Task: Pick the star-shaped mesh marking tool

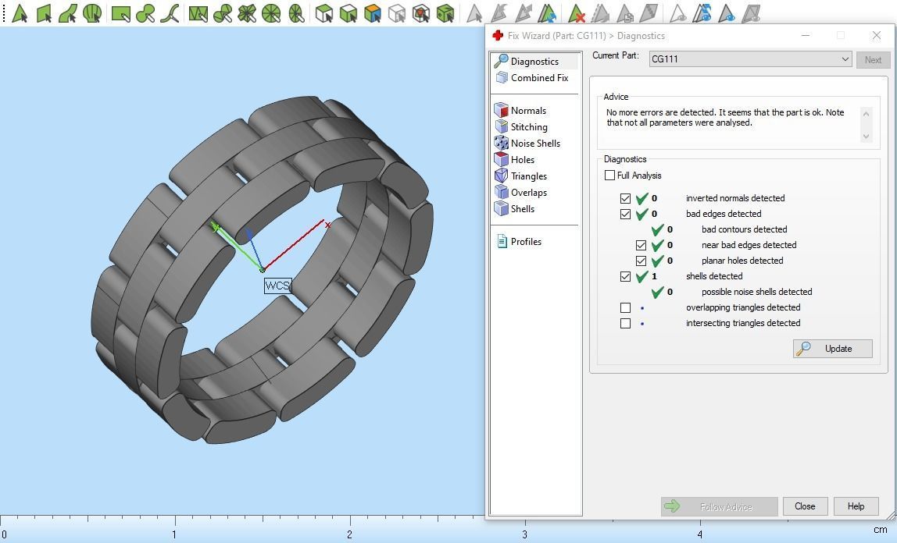Action: pyautogui.click(x=247, y=12)
